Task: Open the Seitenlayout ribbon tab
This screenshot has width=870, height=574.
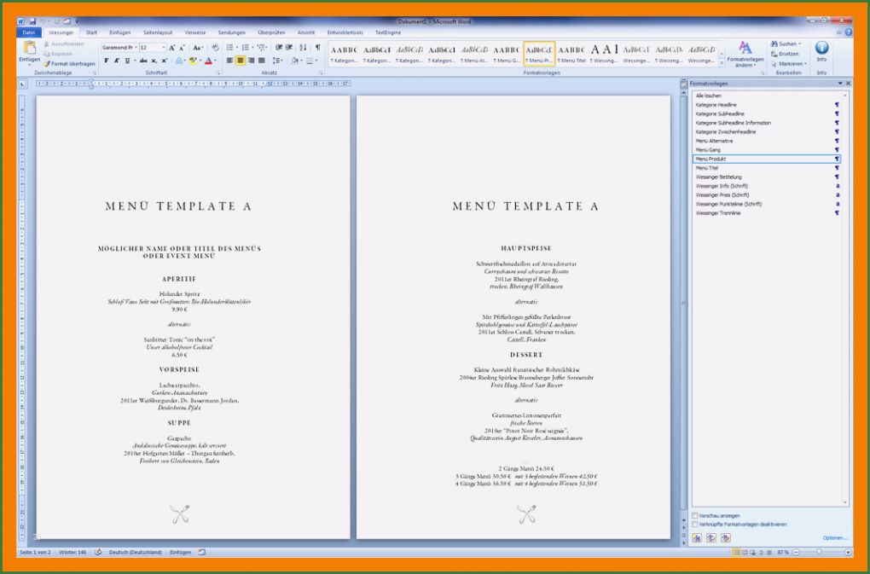Action: [156, 32]
